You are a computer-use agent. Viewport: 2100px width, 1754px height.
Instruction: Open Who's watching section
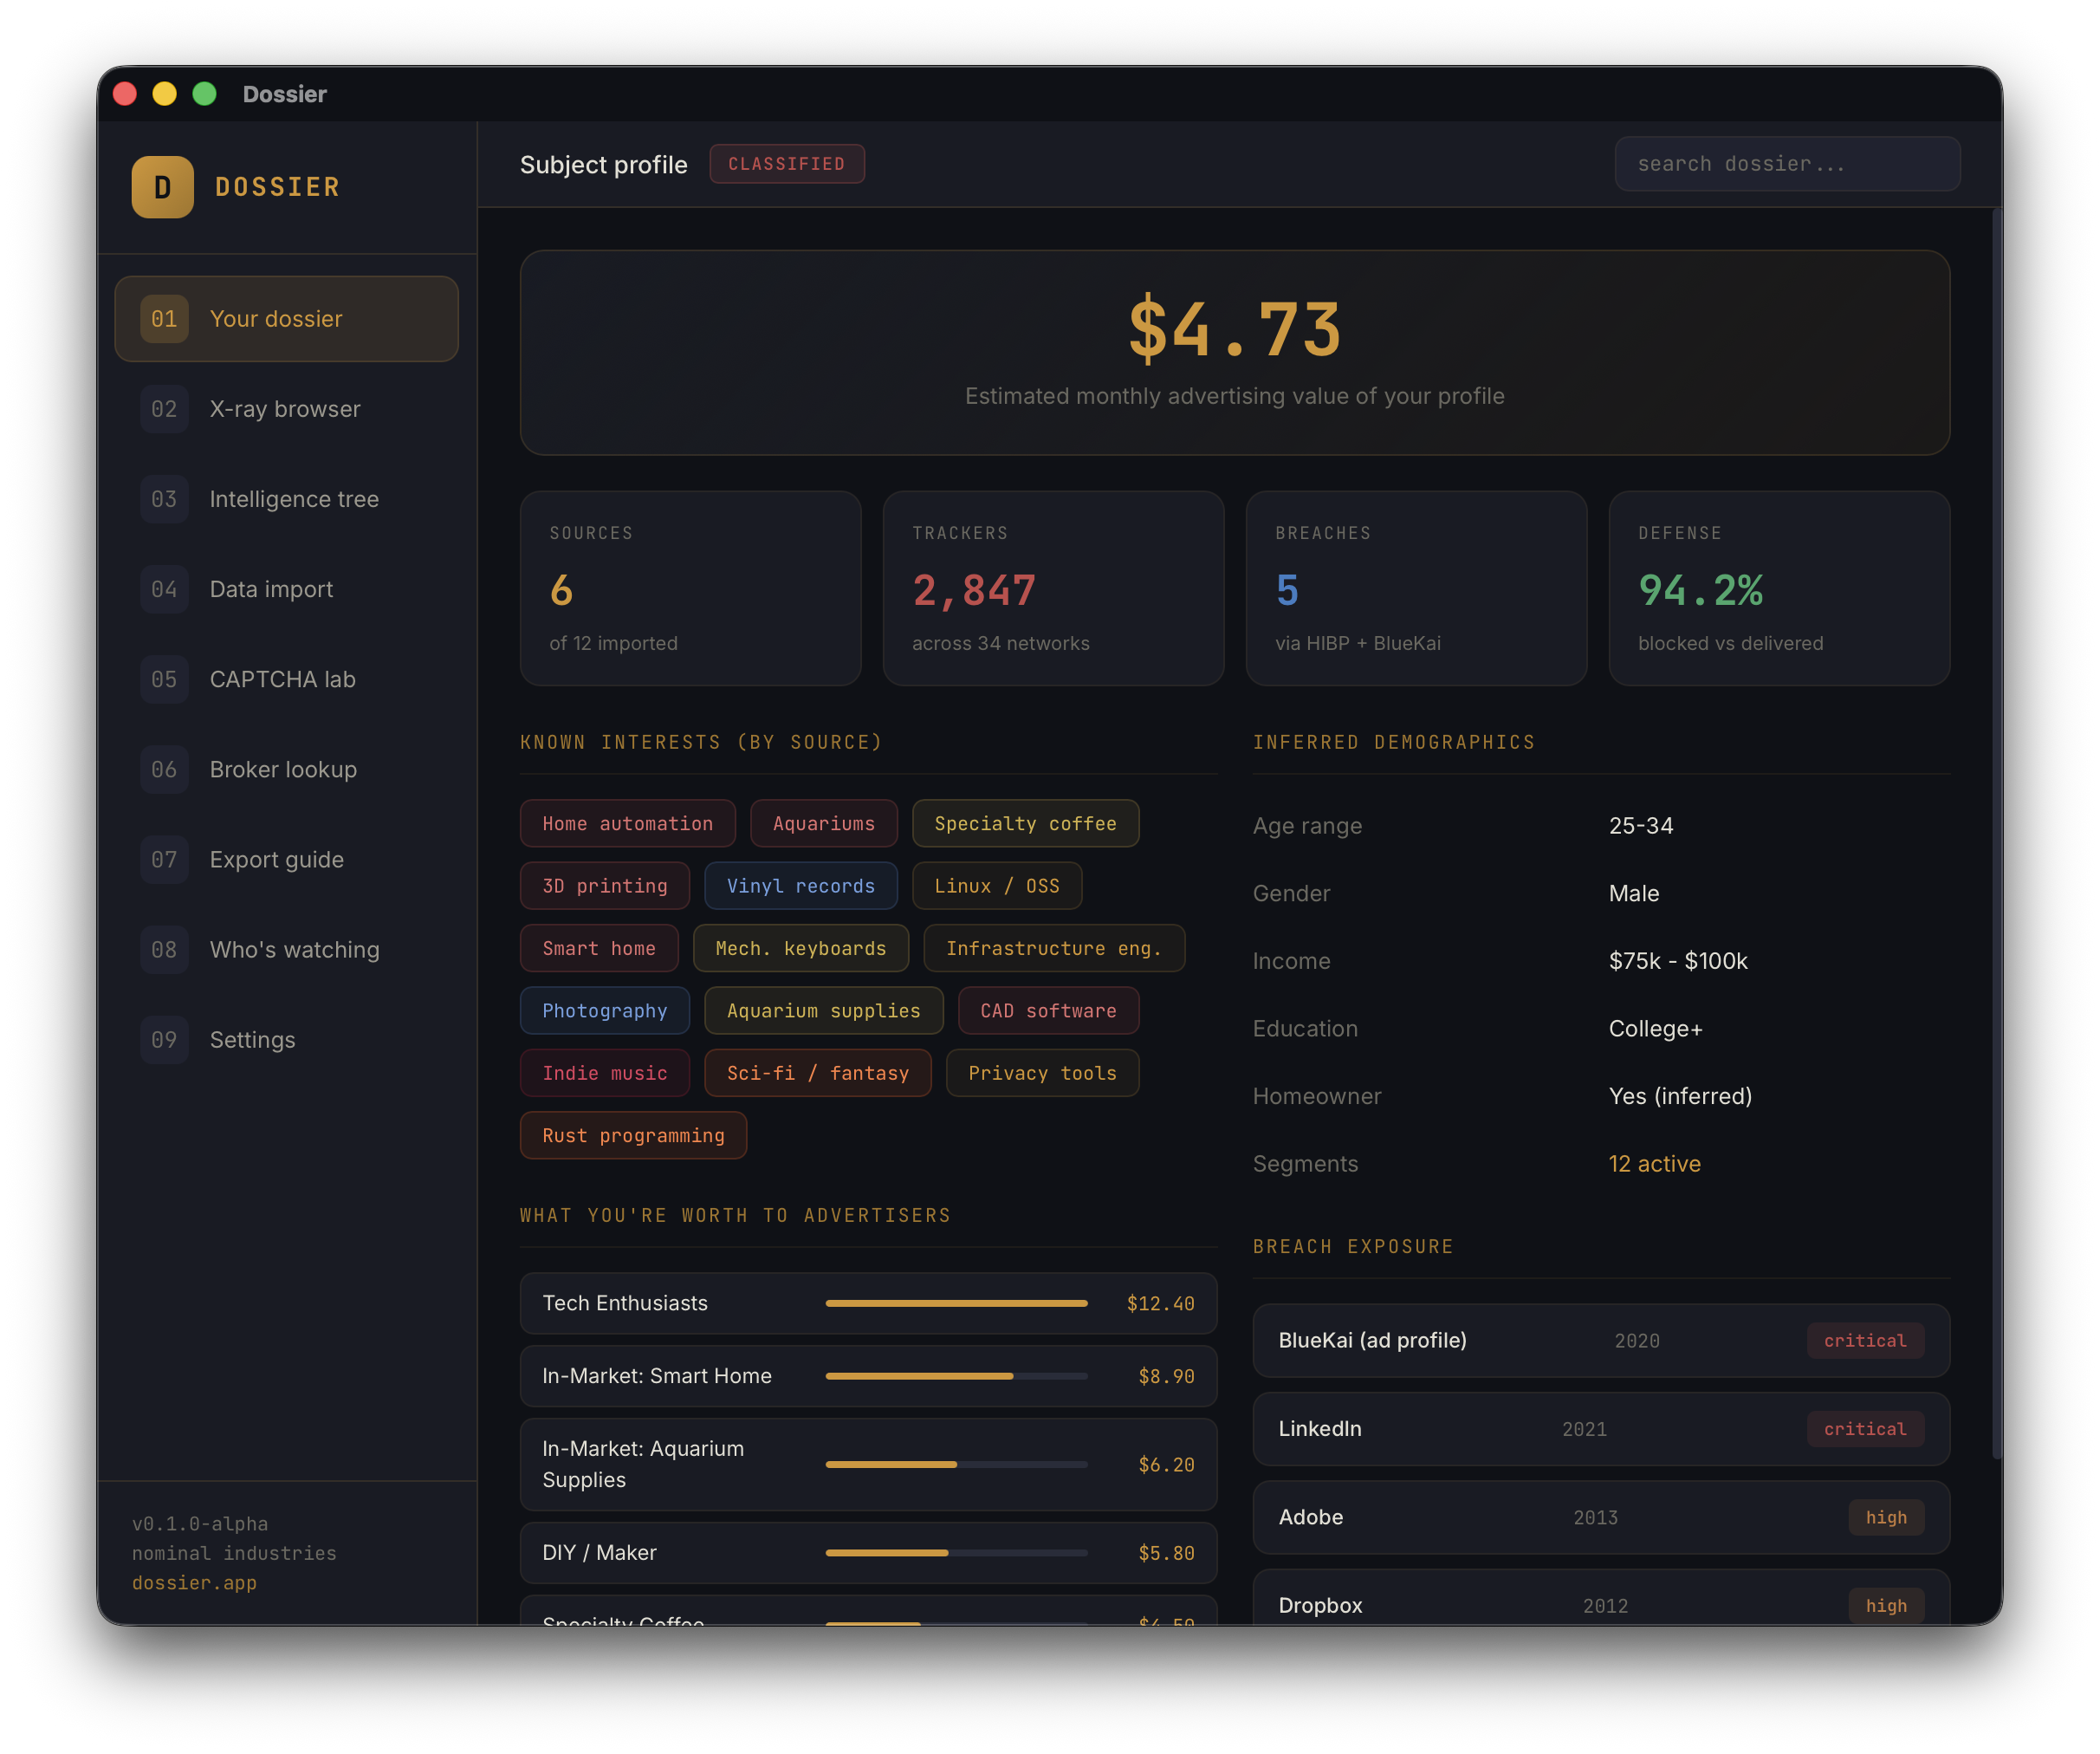pos(294,950)
